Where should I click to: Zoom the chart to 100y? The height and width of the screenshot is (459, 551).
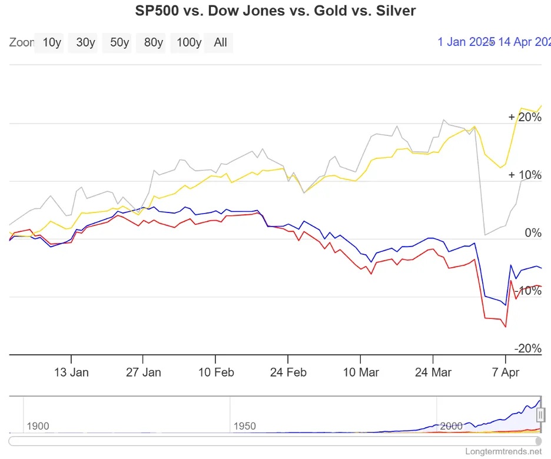pyautogui.click(x=188, y=43)
